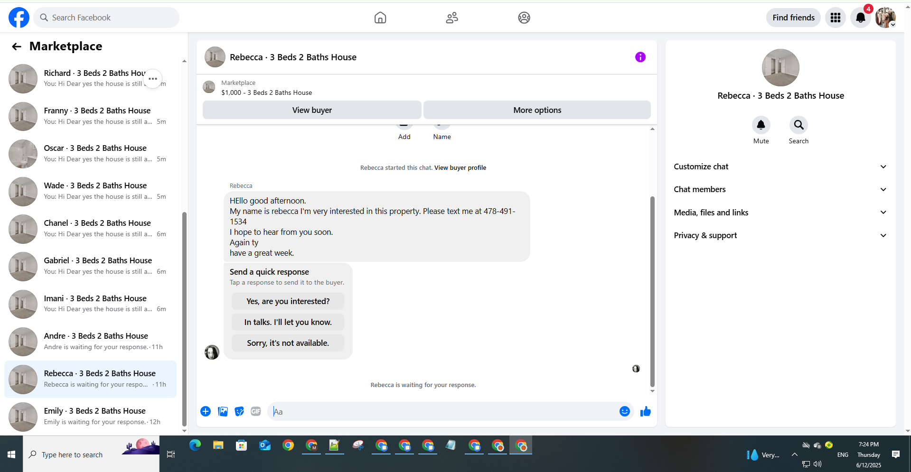Click the View buyer button
This screenshot has width=911, height=472.
[x=312, y=110]
